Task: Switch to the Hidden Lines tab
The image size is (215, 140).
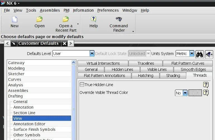Action: (x=122, y=69)
